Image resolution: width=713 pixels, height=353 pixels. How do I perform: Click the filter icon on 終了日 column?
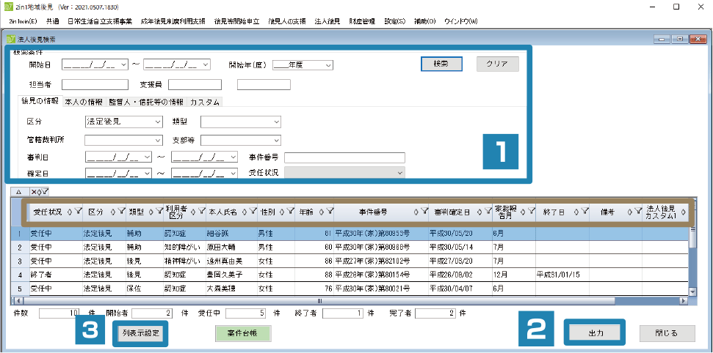(x=584, y=212)
